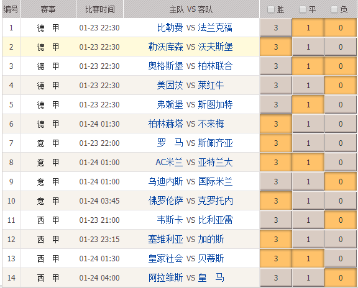Toggle draw option 1 for 罗马 VS 斯佩齐亚

coord(308,143)
